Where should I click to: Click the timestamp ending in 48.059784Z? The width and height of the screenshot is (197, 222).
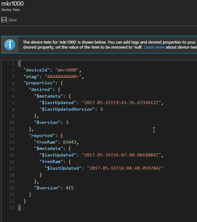[x=125, y=168]
